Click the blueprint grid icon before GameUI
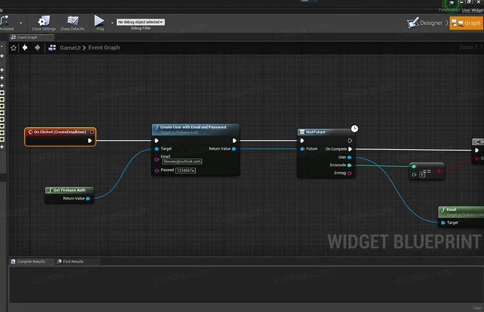The height and width of the screenshot is (312, 484). pyautogui.click(x=52, y=47)
